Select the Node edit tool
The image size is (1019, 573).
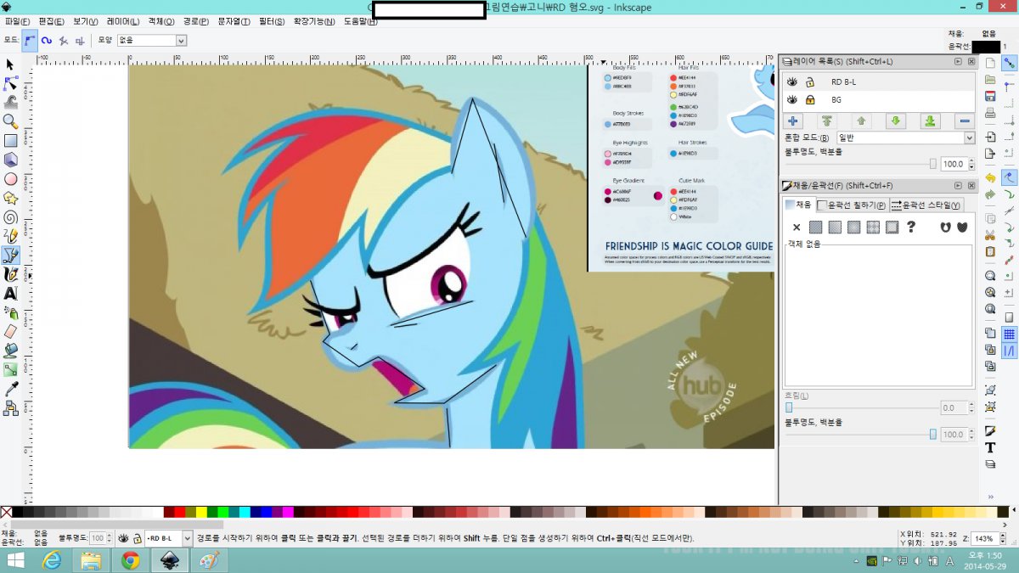(10, 83)
